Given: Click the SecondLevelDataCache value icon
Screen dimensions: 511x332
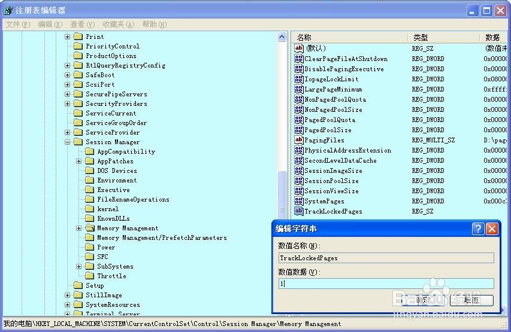Looking at the screenshot, I should tap(298, 160).
